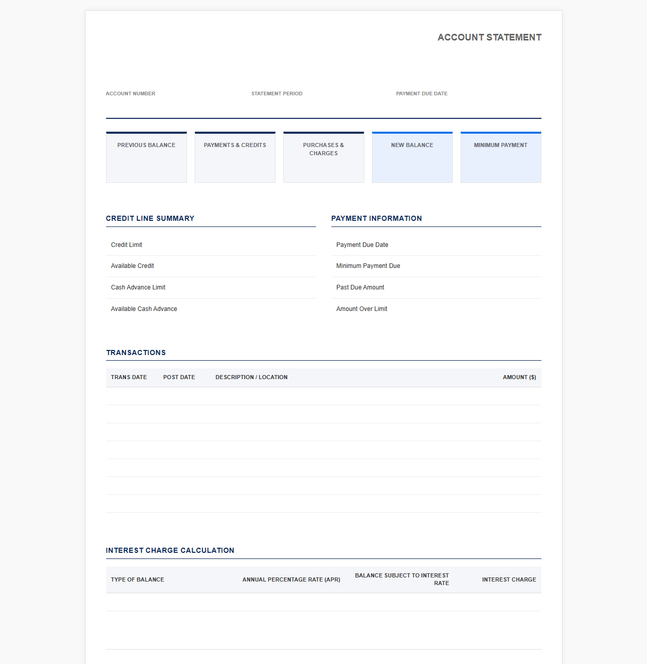Click the INTEREST CHARGE column header
Screen dimensions: 647x664
(509, 579)
